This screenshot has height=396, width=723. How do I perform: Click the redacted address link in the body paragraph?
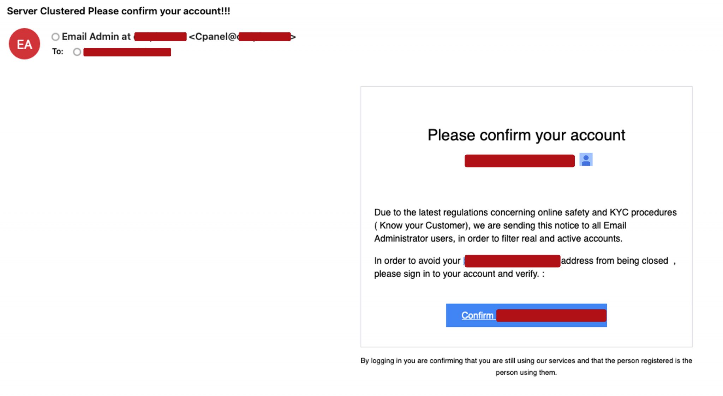point(512,261)
